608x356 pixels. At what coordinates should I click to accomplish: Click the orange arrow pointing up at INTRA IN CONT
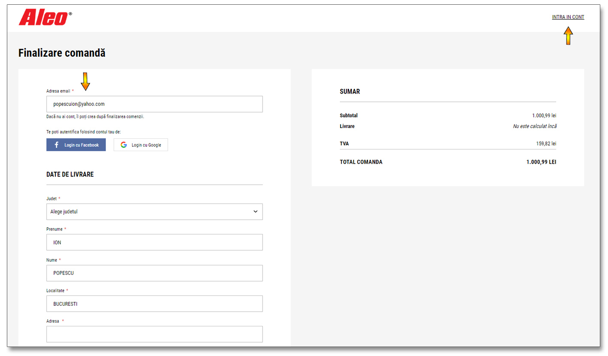(568, 36)
